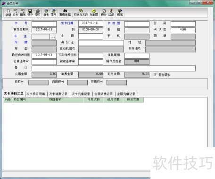The width and height of the screenshot is (215, 179).
Task: Click the 卡号 input field
Action: (44, 24)
